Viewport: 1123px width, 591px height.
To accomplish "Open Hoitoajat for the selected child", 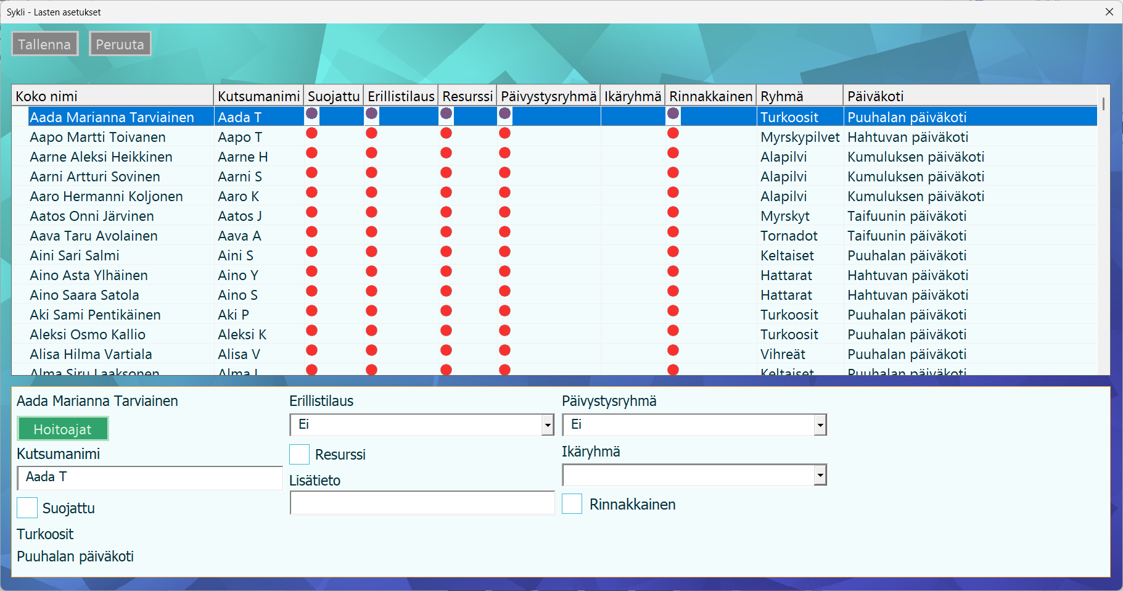I will pos(63,429).
